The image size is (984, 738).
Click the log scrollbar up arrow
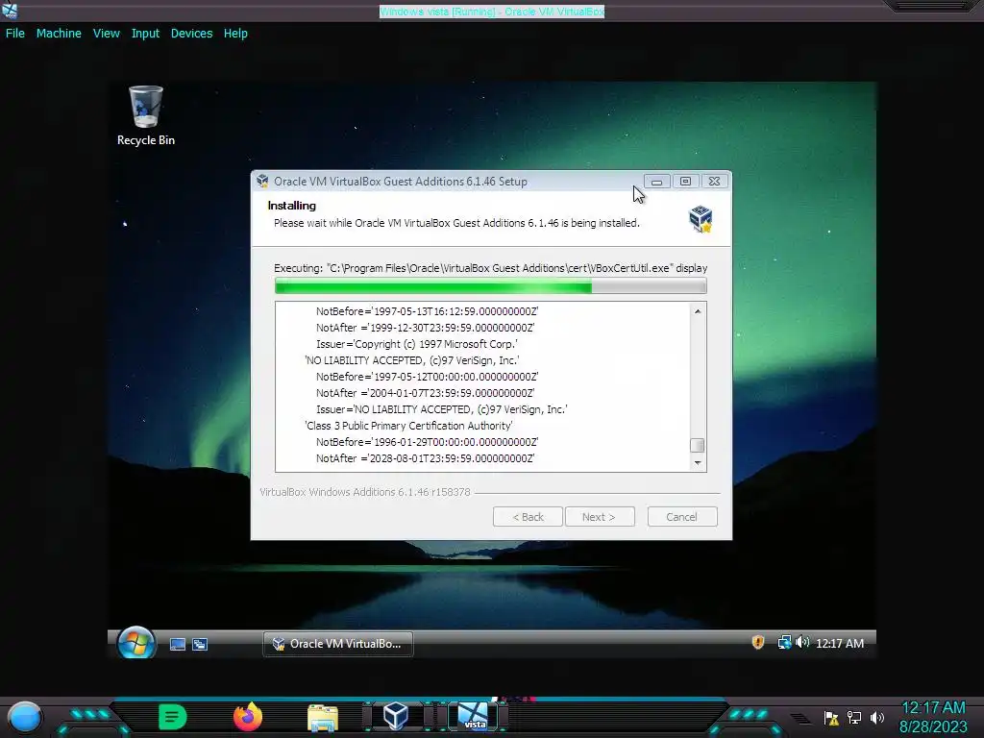tap(698, 311)
